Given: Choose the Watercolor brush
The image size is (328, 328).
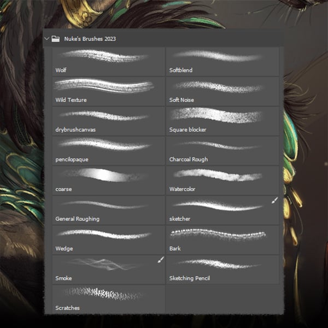Looking at the screenshot, I should point(222,180).
